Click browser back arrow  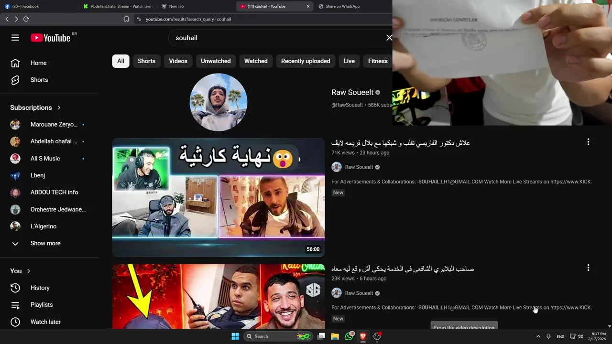coord(7,19)
